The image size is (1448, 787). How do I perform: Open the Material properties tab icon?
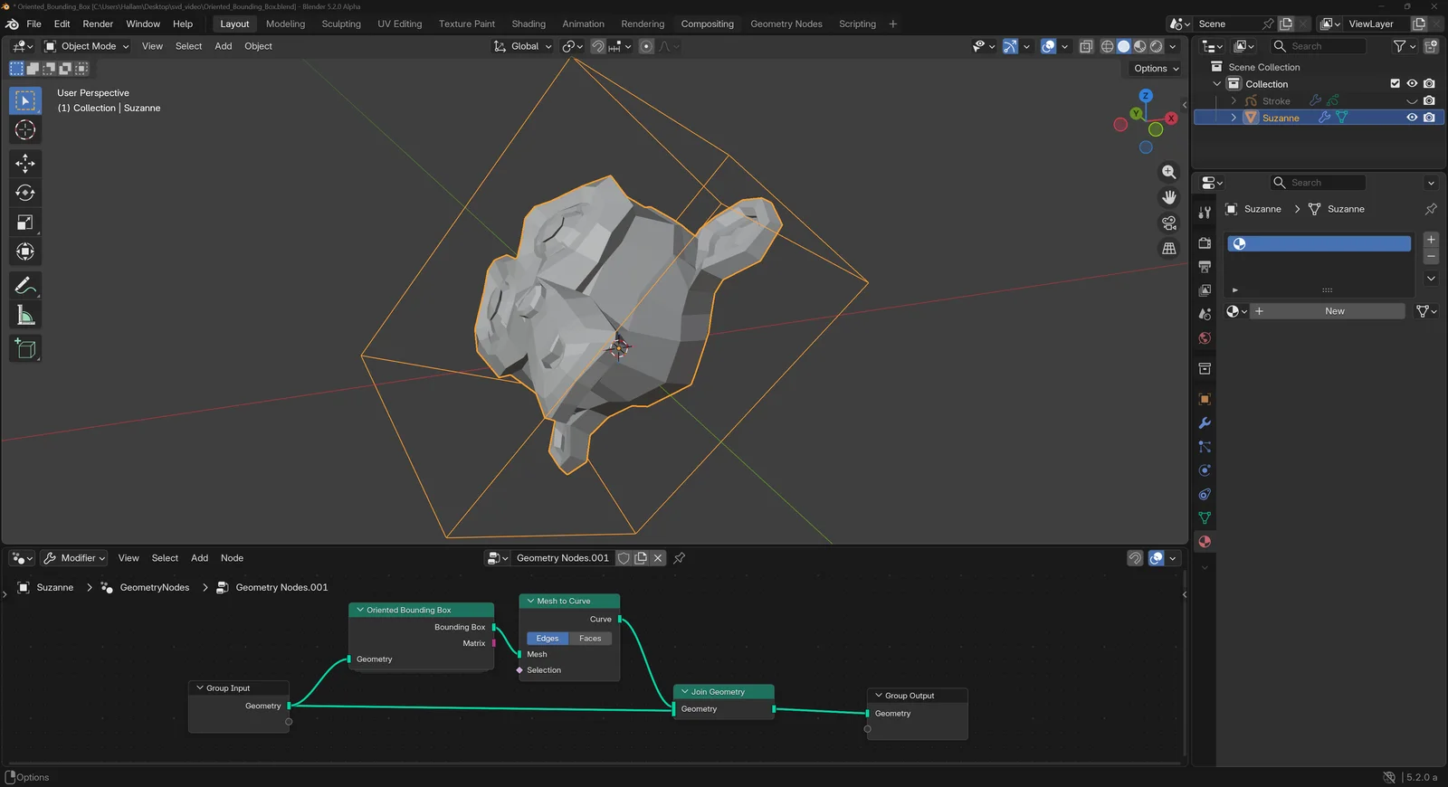click(x=1205, y=542)
